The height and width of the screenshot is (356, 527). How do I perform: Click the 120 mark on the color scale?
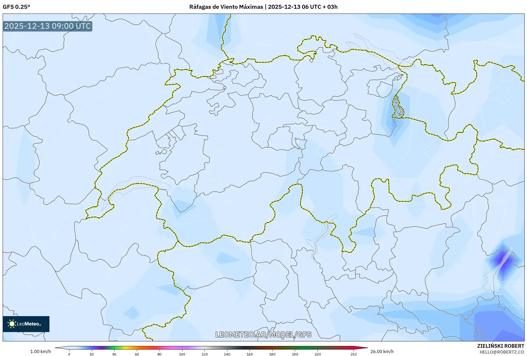tap(205, 354)
